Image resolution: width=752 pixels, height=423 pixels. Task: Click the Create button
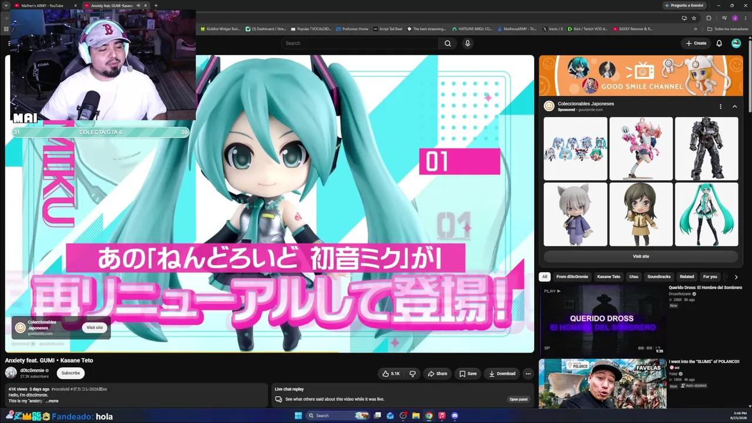tap(696, 43)
